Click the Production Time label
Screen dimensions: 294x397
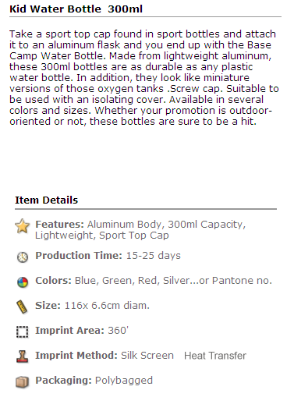click(79, 255)
